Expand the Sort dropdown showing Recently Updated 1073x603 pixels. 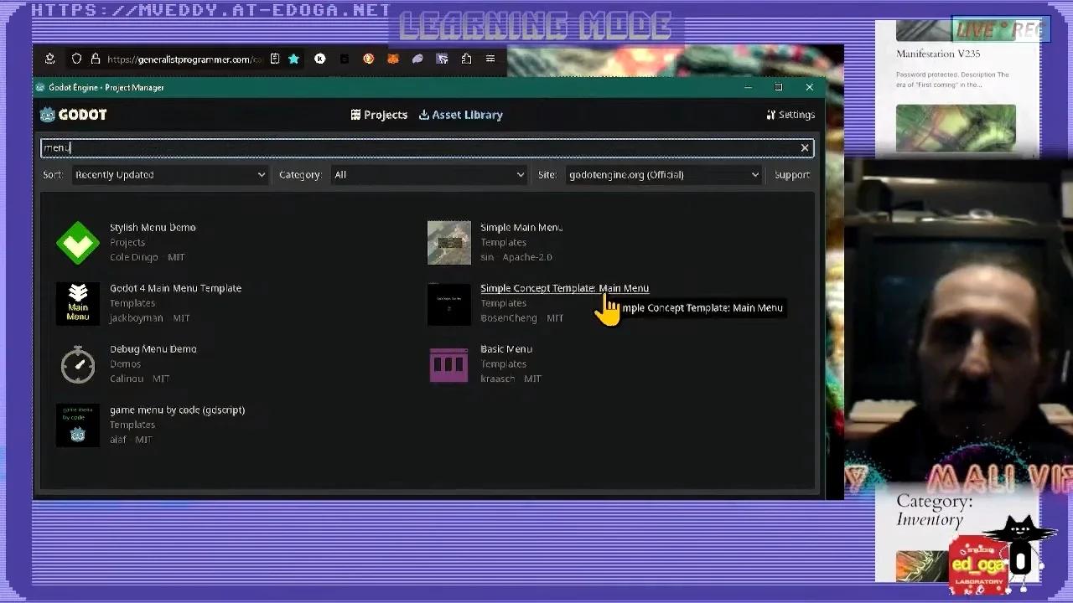[169, 175]
